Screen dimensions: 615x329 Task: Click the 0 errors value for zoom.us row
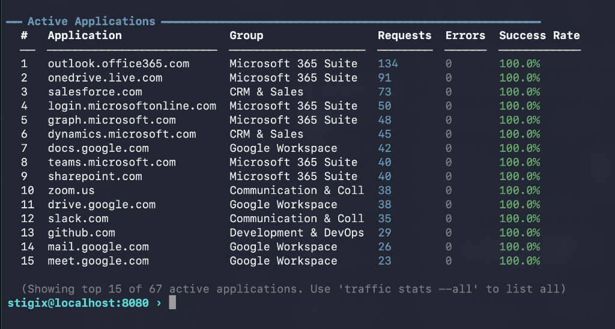pyautogui.click(x=449, y=190)
